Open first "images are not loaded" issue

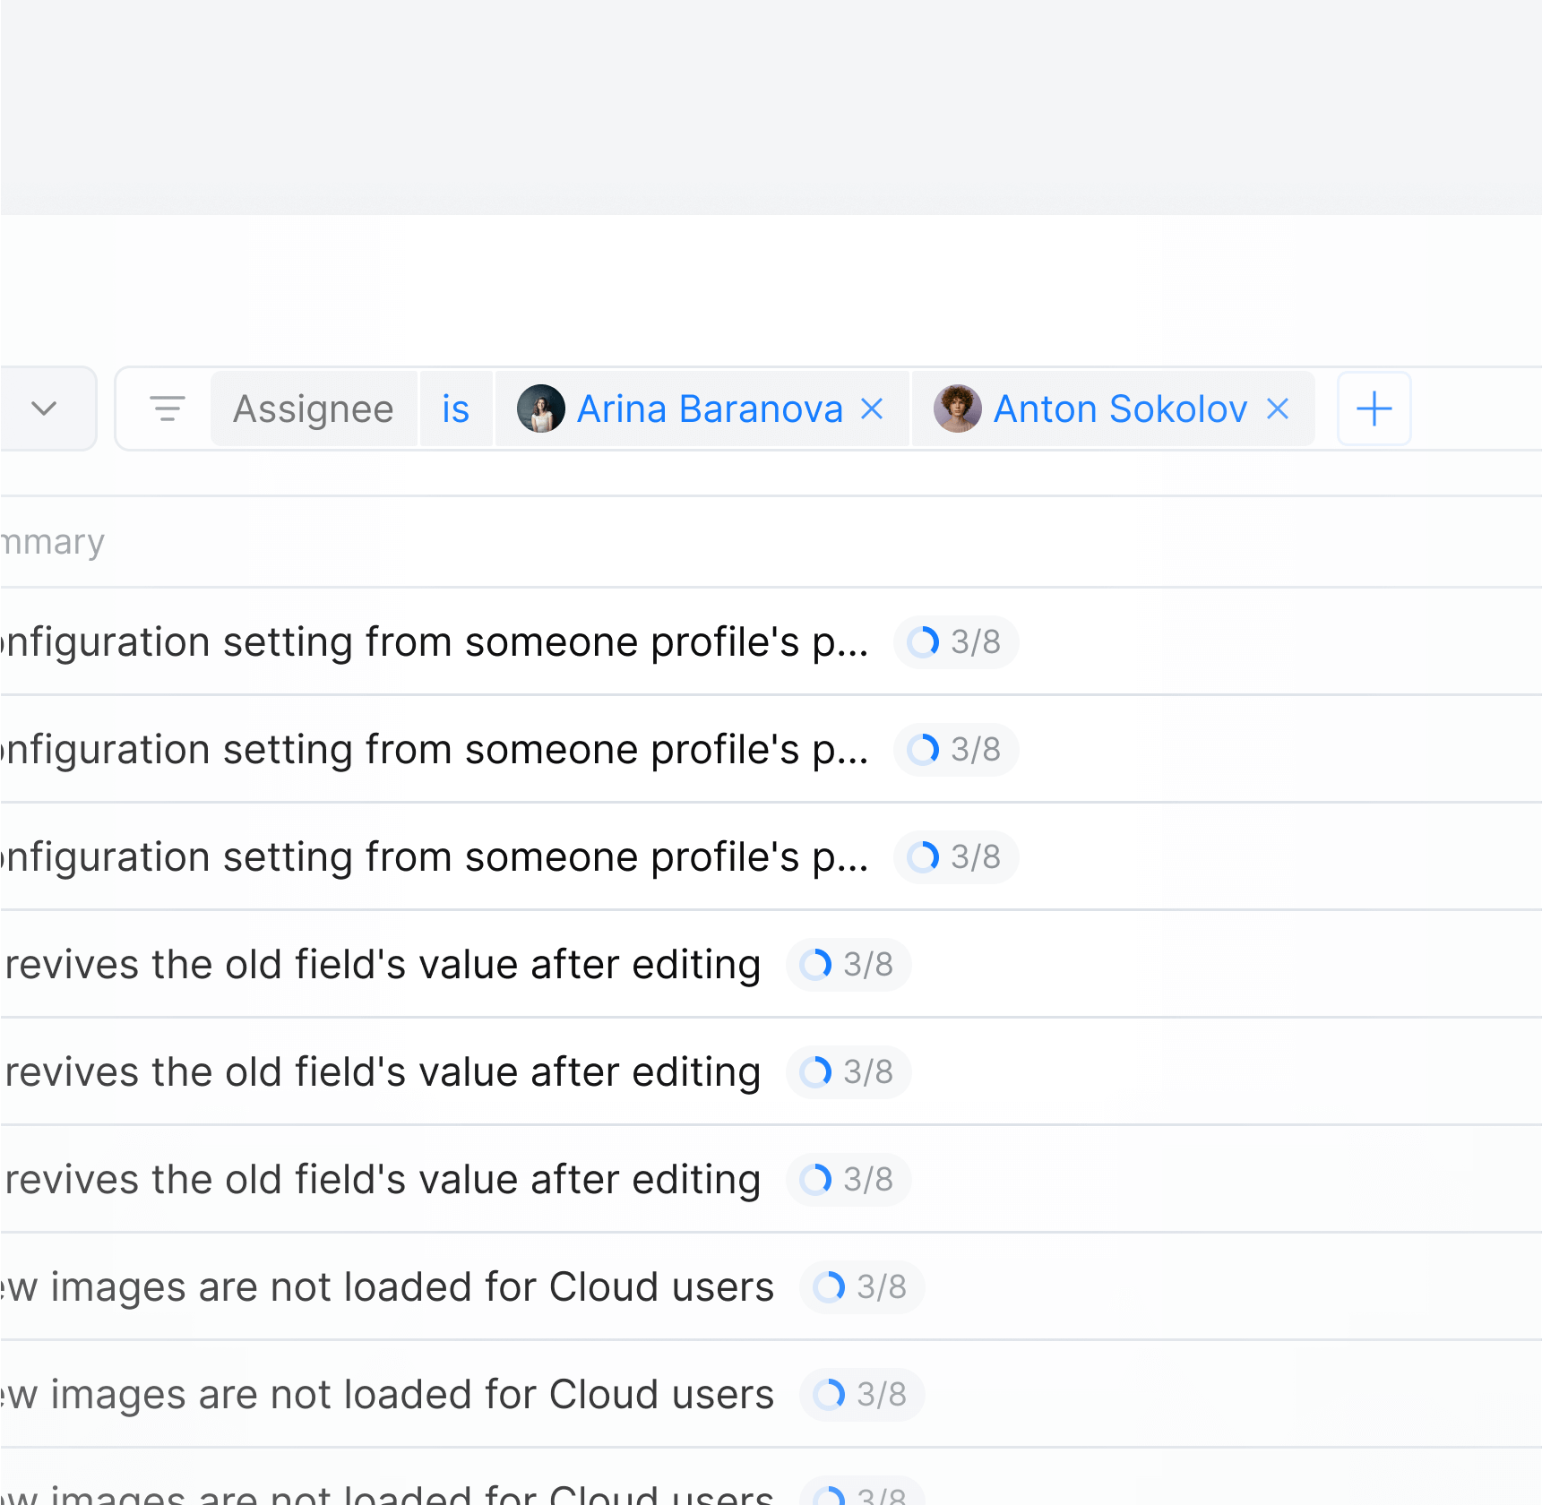click(x=387, y=1287)
